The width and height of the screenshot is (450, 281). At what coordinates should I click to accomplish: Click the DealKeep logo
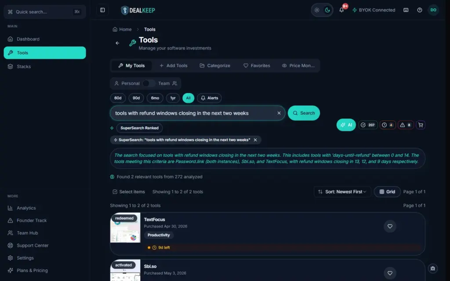point(138,11)
